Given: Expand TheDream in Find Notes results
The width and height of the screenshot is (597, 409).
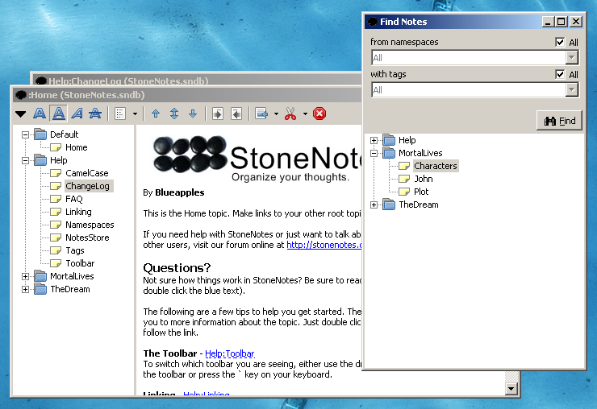Looking at the screenshot, I should tap(374, 204).
